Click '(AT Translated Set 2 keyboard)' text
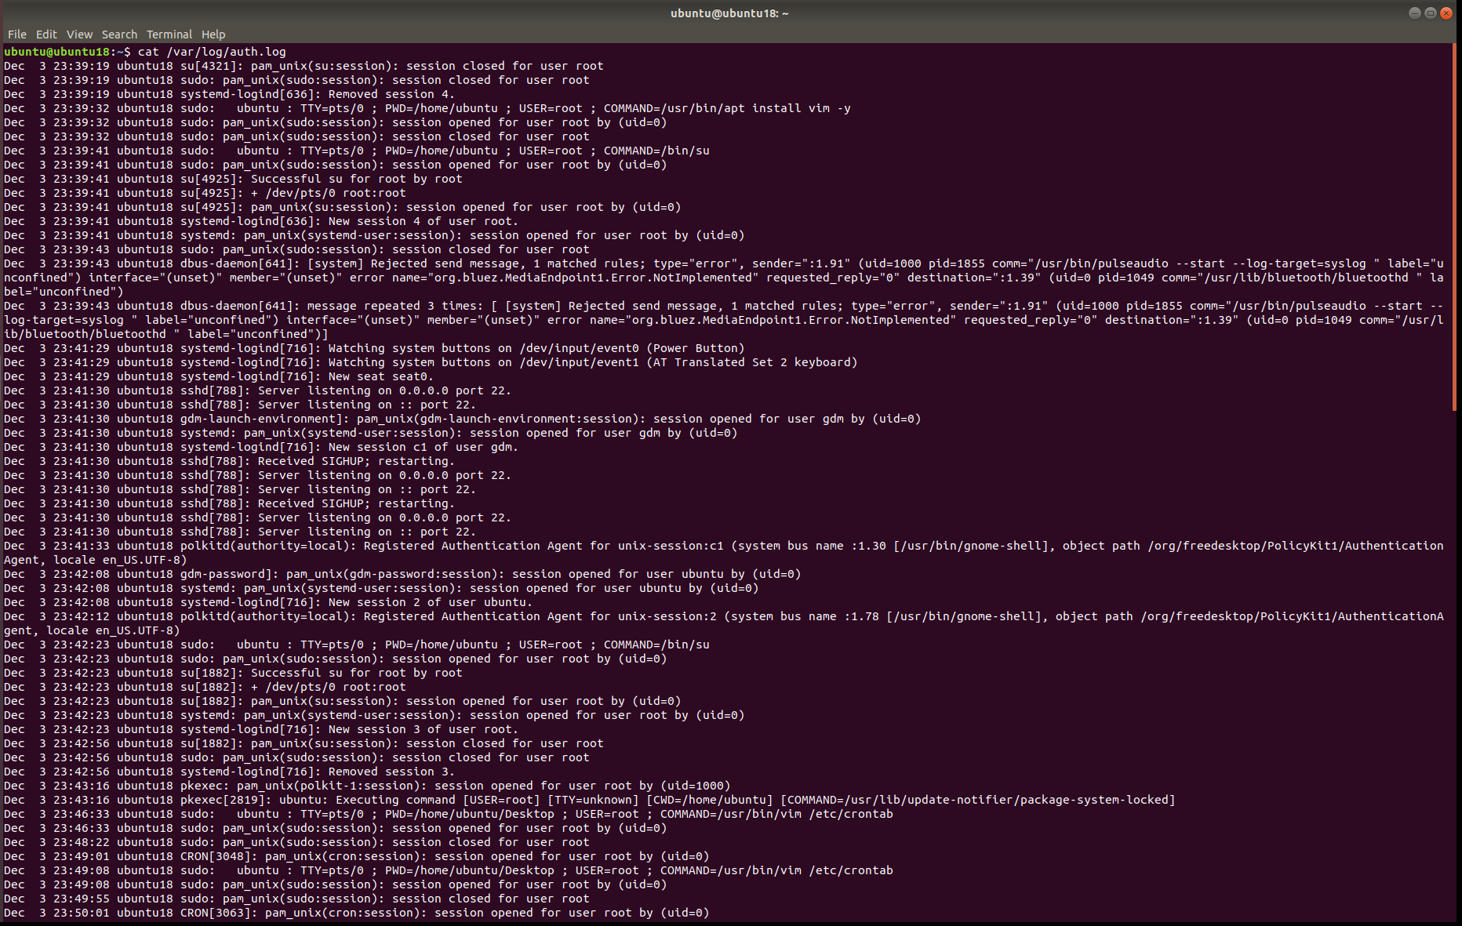 point(751,362)
